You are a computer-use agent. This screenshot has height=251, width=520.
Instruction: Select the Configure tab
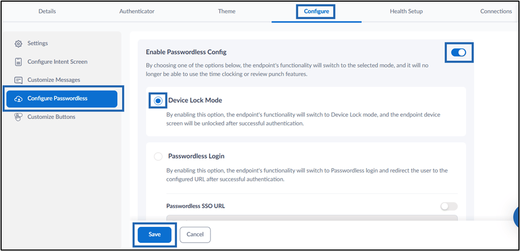[317, 12]
